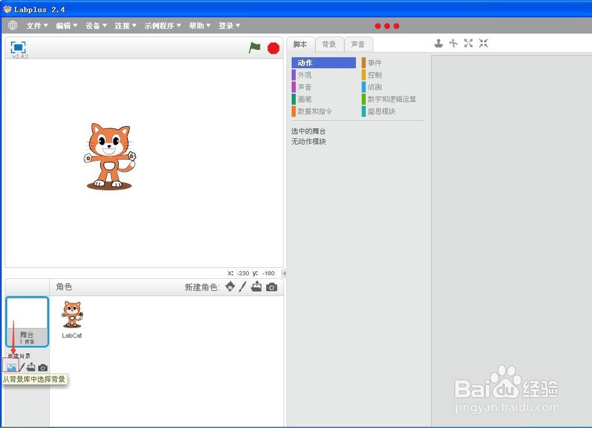Open the 文件 menu
Screen dimensions: 592x428
tap(37, 25)
